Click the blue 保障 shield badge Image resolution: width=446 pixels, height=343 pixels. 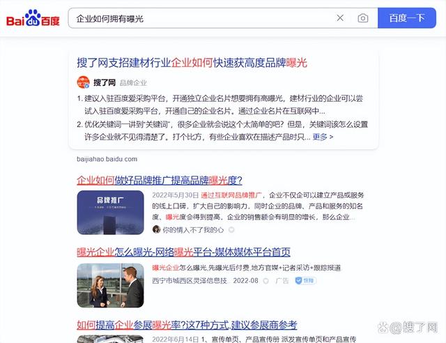tap(306, 281)
